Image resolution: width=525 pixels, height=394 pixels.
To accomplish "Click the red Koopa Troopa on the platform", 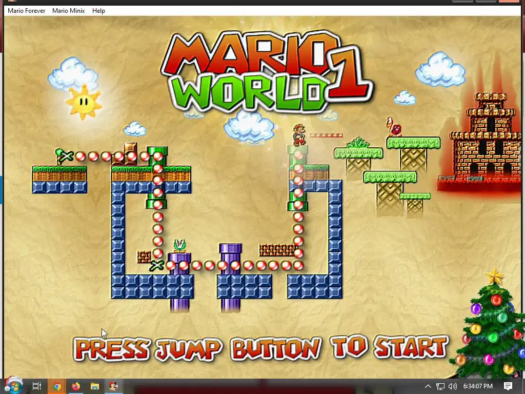I will pyautogui.click(x=394, y=127).
